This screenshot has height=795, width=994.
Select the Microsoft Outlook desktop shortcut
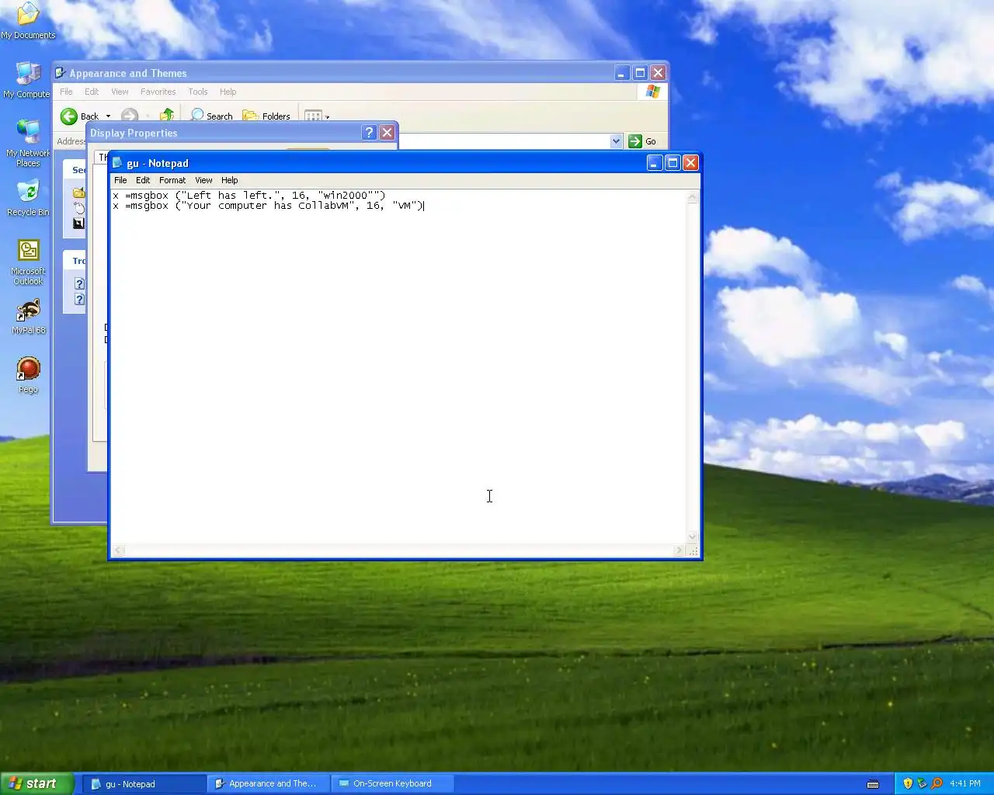[28, 262]
